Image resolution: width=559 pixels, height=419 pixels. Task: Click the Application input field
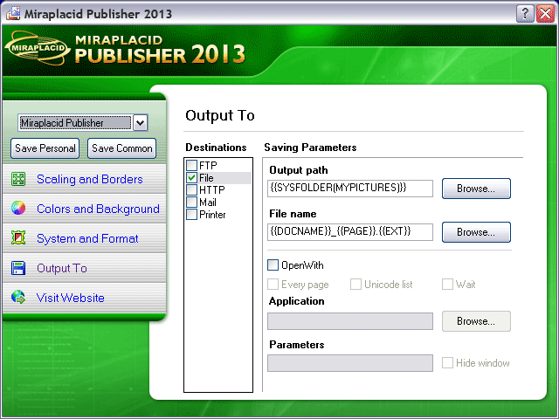350,321
